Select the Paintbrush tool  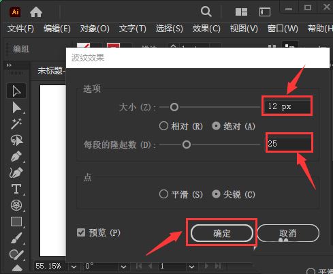[x=16, y=238]
